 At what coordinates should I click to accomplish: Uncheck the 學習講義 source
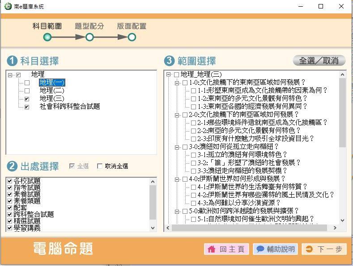coord(10,228)
